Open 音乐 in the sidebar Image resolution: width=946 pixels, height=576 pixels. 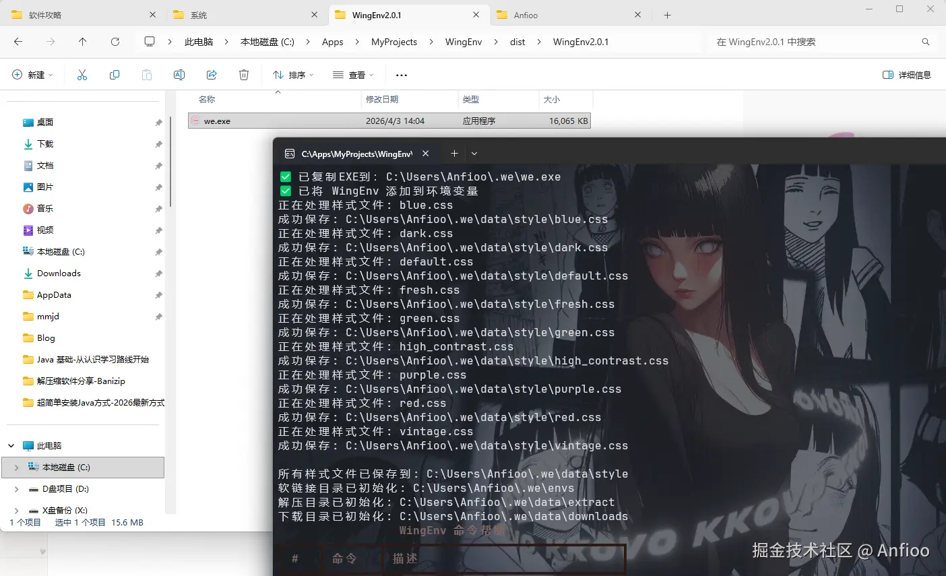click(45, 209)
